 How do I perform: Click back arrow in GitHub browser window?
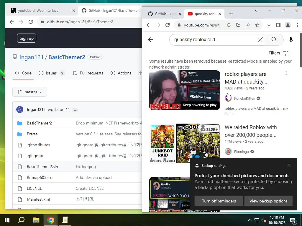12,22
